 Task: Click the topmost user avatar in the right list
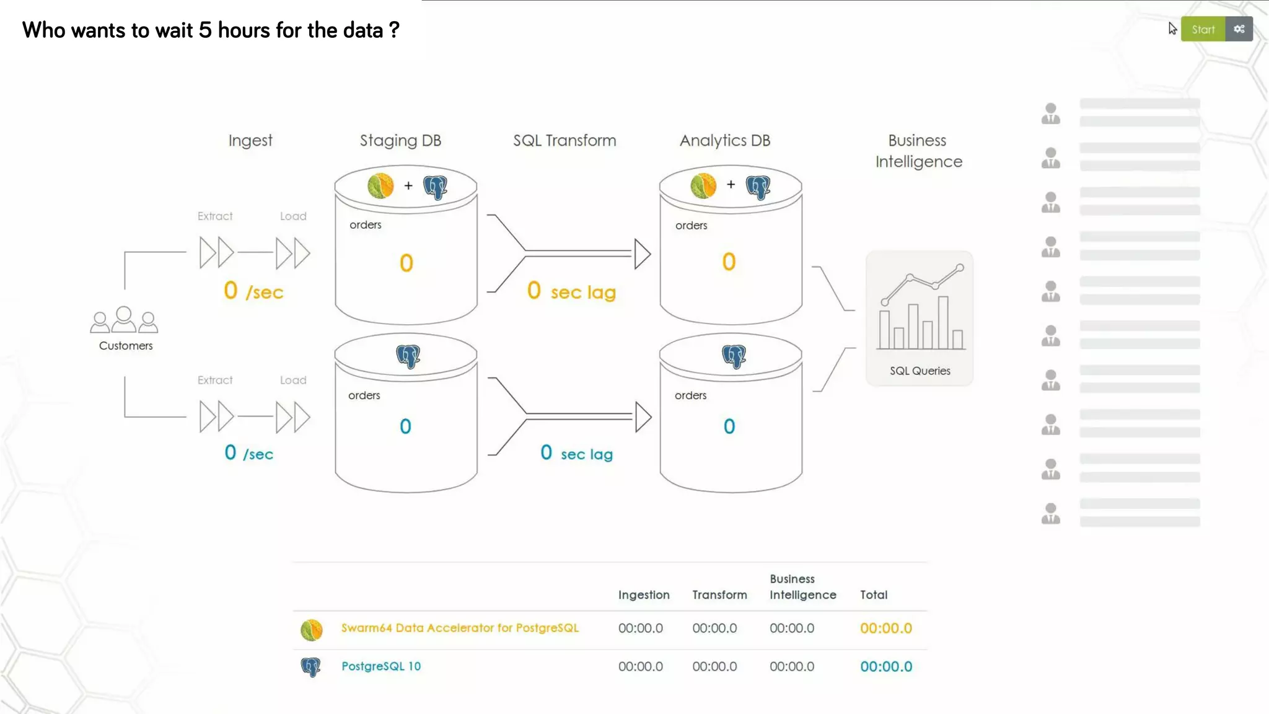tap(1050, 113)
